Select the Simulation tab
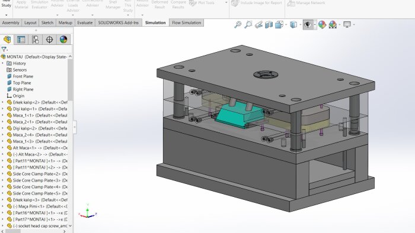The height and width of the screenshot is (233, 415). coord(155,22)
